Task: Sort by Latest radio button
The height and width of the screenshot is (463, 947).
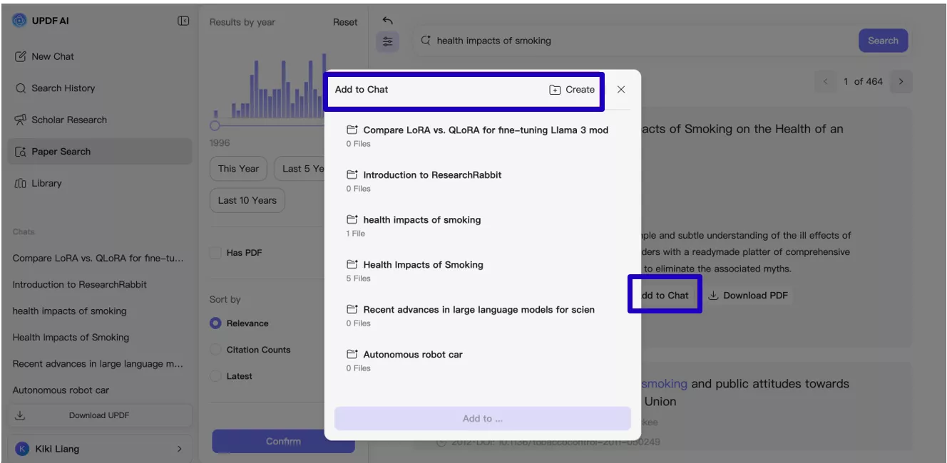Action: click(x=215, y=376)
